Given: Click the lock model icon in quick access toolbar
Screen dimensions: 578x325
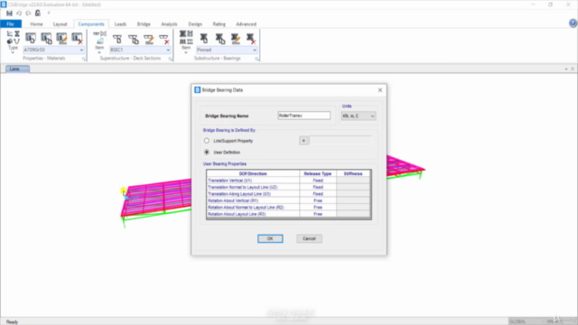Looking at the screenshot, I should [38, 14].
